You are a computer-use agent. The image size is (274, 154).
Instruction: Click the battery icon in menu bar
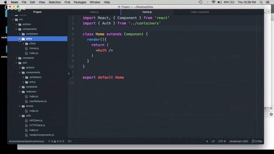(x=232, y=2)
